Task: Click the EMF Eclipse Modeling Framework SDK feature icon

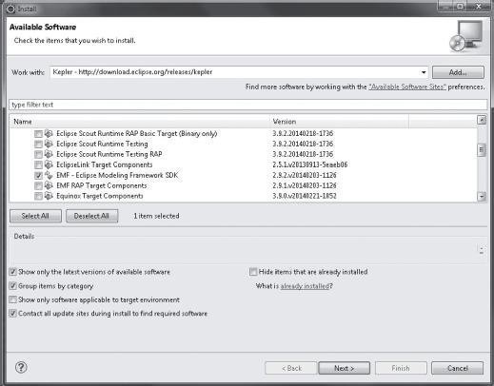Action: pos(49,175)
